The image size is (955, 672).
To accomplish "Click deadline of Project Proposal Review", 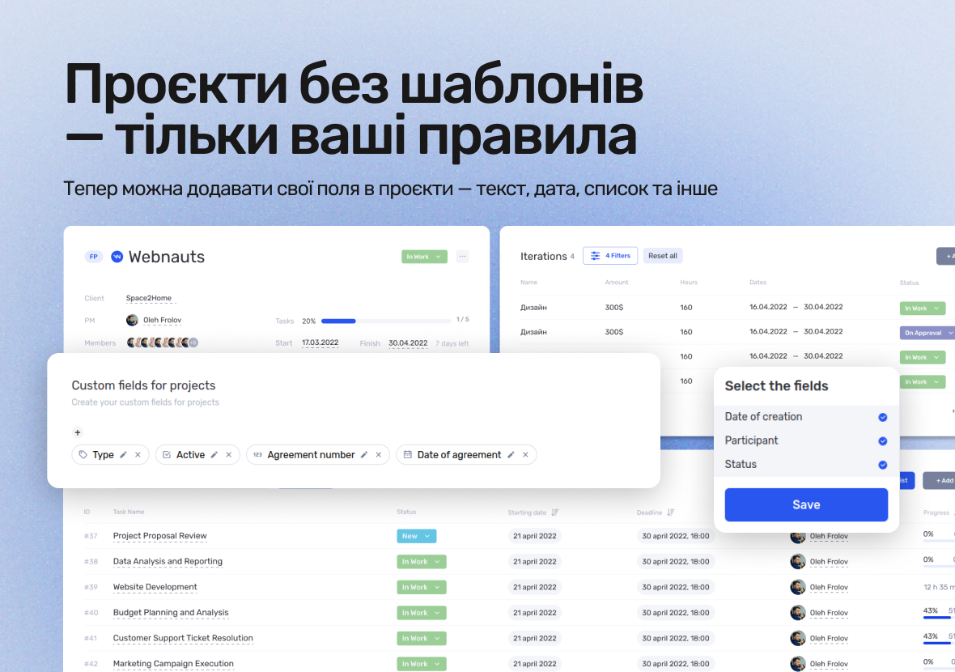I will (676, 536).
